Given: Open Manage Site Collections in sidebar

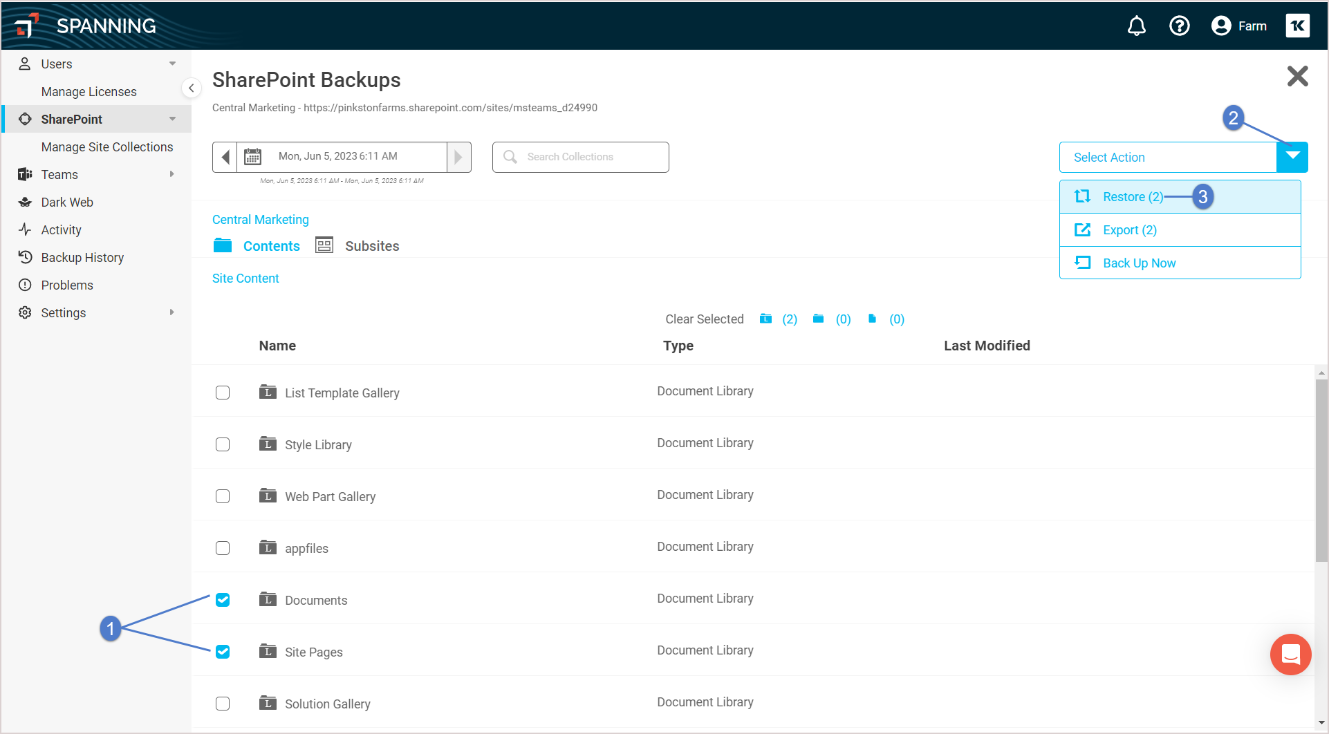Looking at the screenshot, I should click(x=107, y=147).
